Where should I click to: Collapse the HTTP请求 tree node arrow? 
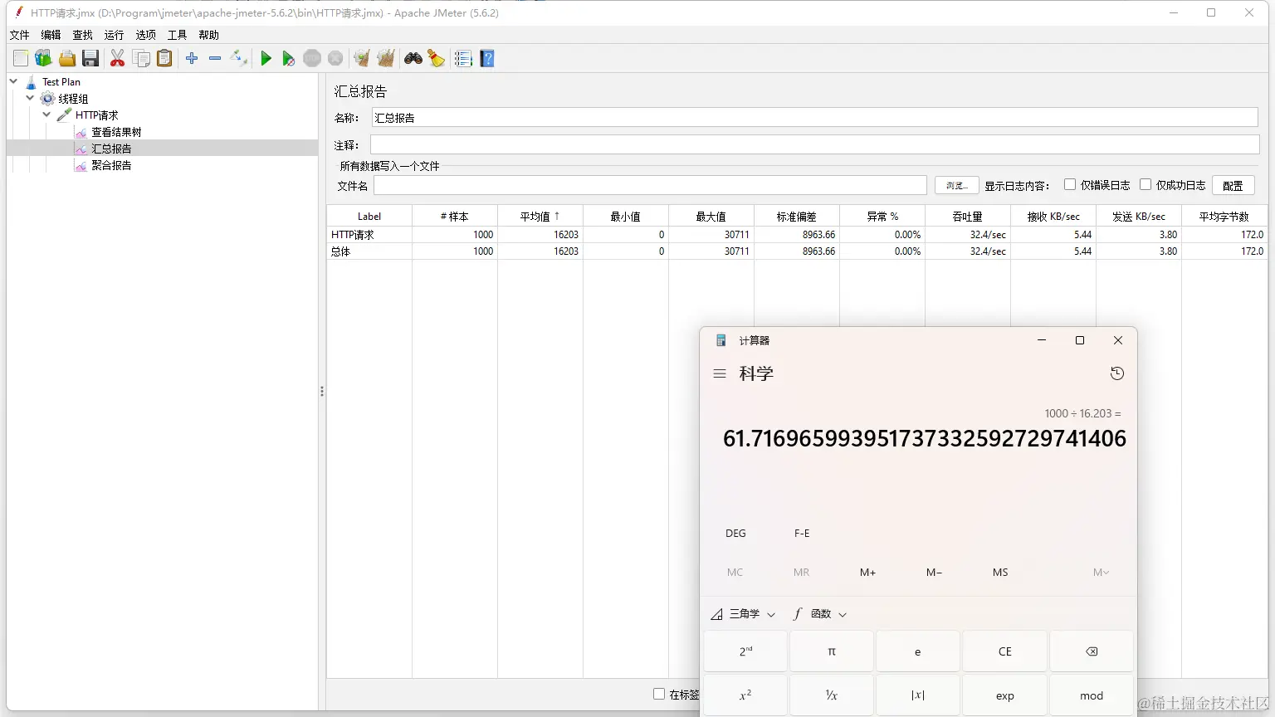[46, 115]
